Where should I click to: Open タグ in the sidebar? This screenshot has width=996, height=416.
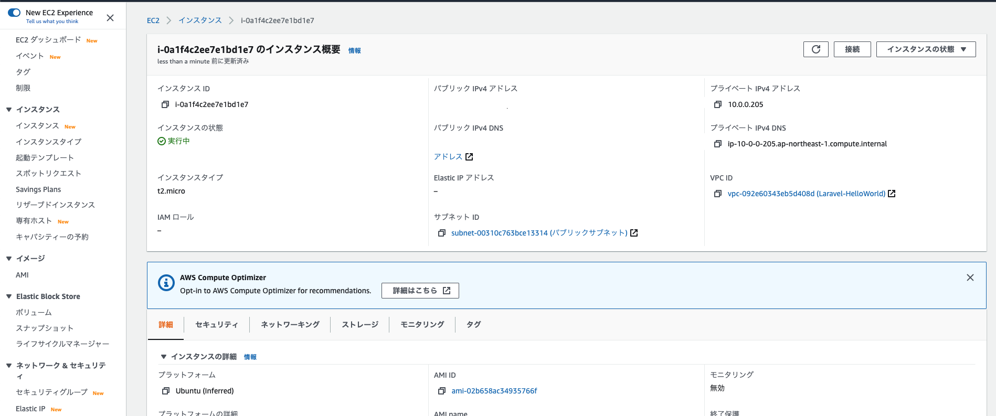click(x=23, y=72)
